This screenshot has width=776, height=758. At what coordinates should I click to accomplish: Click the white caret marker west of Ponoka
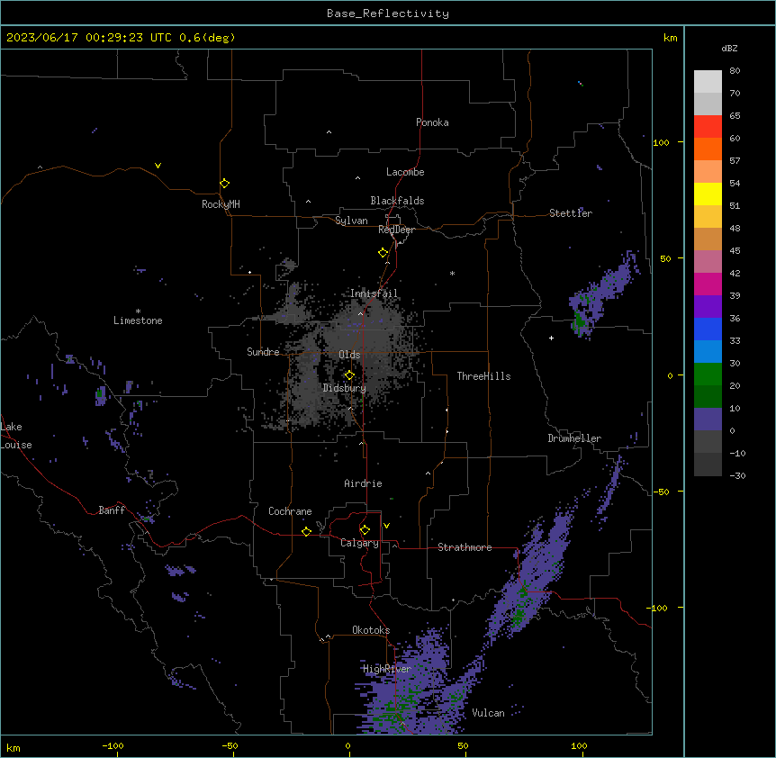click(329, 132)
